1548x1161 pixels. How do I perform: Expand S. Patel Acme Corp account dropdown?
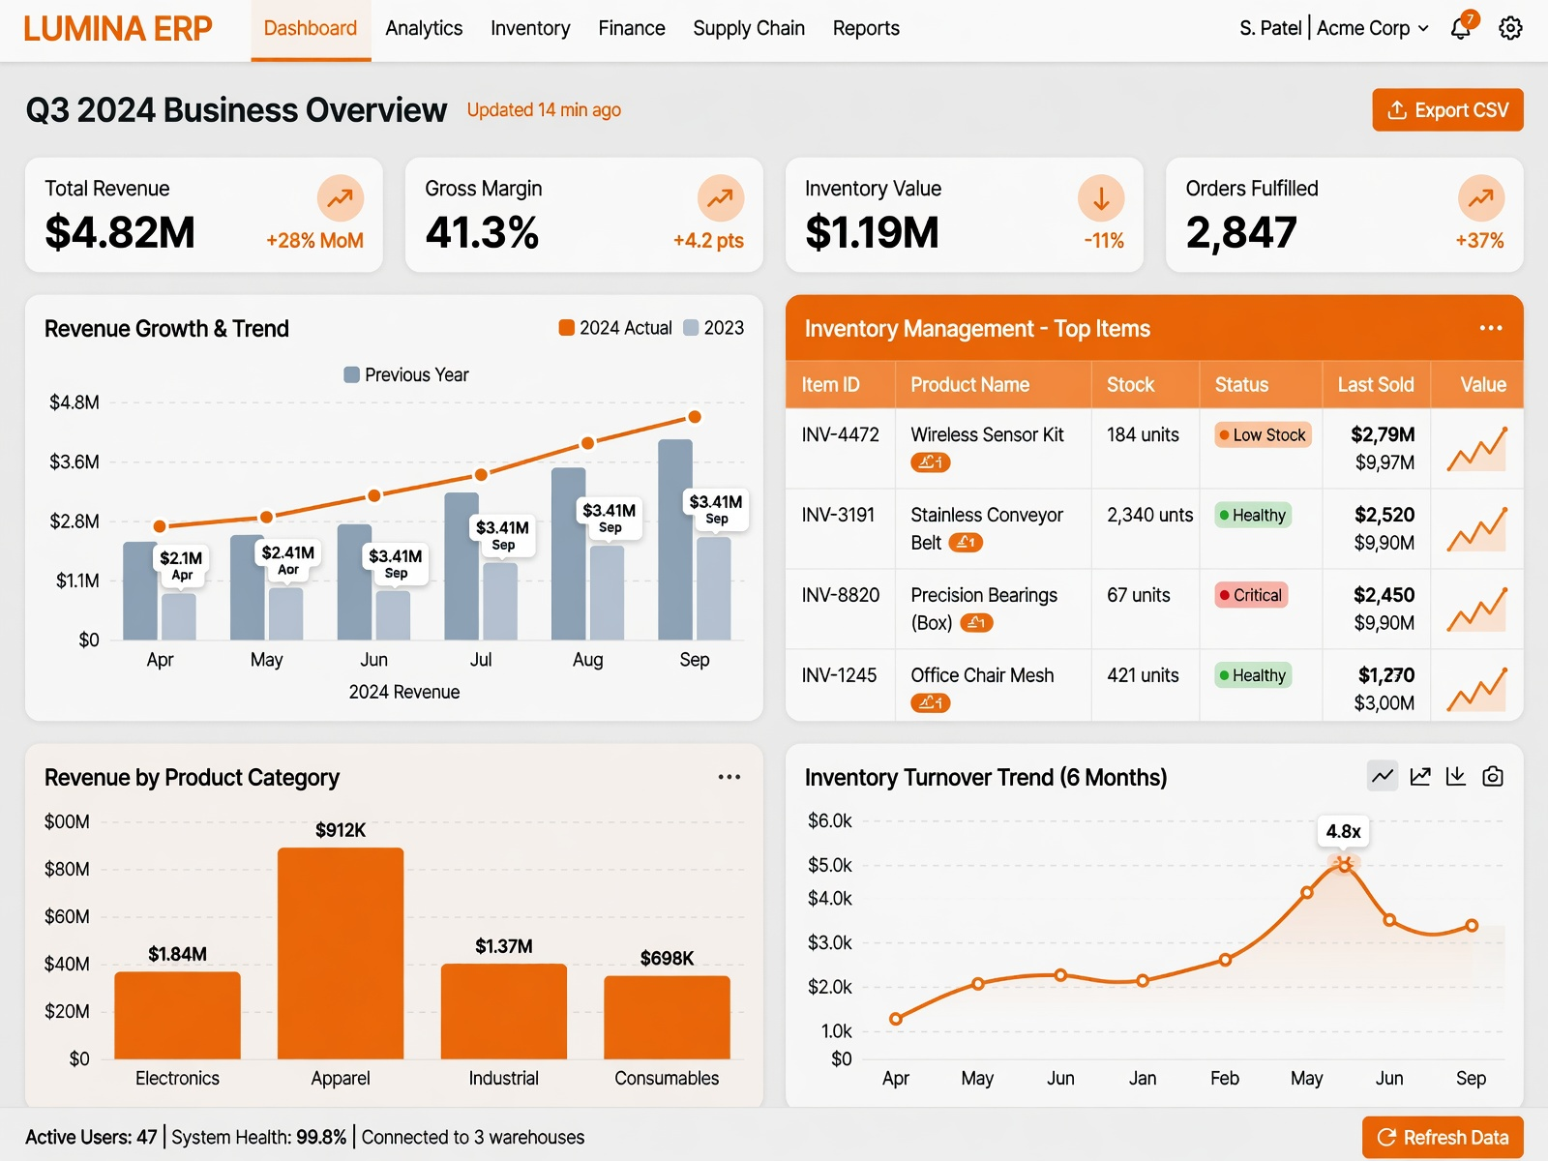[1334, 28]
